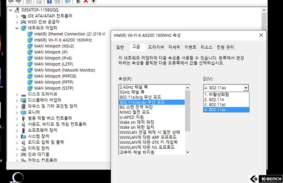The image size is (283, 183).
Task: Click the 인쇄 대기열 printer icon
Action: [24, 154]
